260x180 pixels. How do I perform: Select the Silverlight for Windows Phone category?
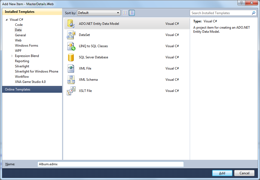click(37, 71)
